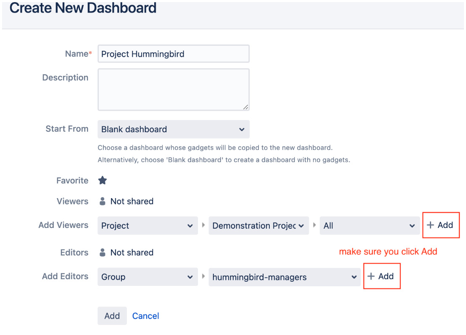
Task: Click the description box resize handle
Action: pyautogui.click(x=245, y=107)
